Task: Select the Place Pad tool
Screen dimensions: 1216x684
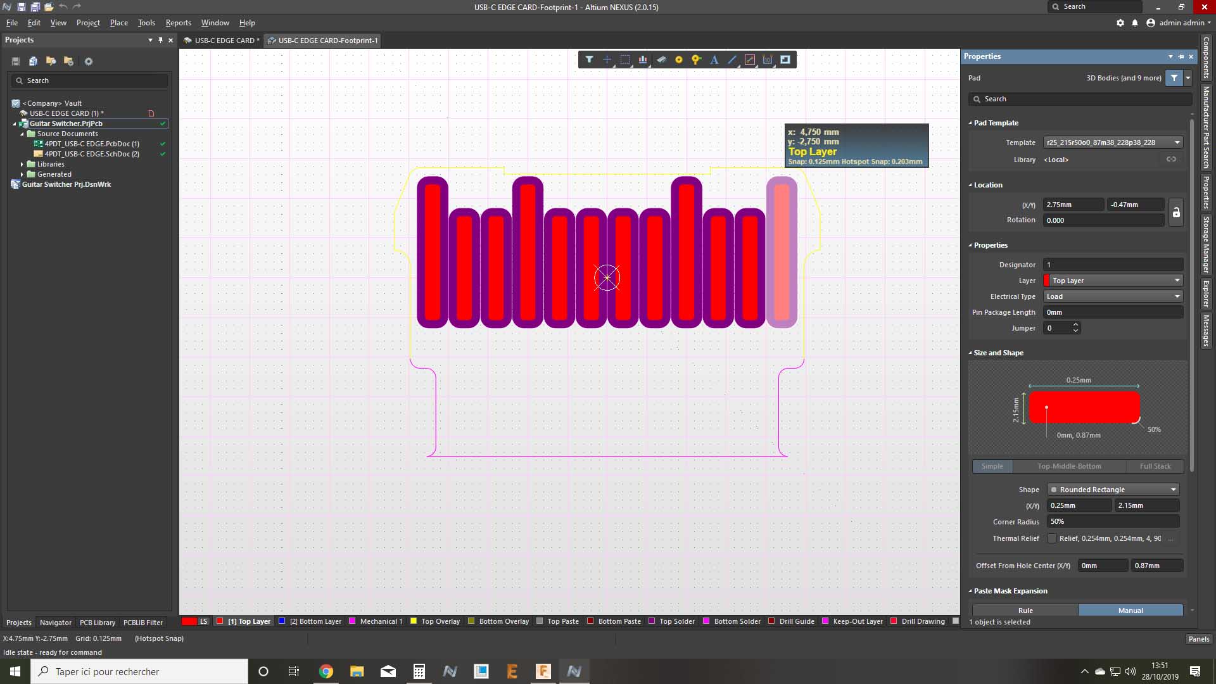Action: (678, 60)
